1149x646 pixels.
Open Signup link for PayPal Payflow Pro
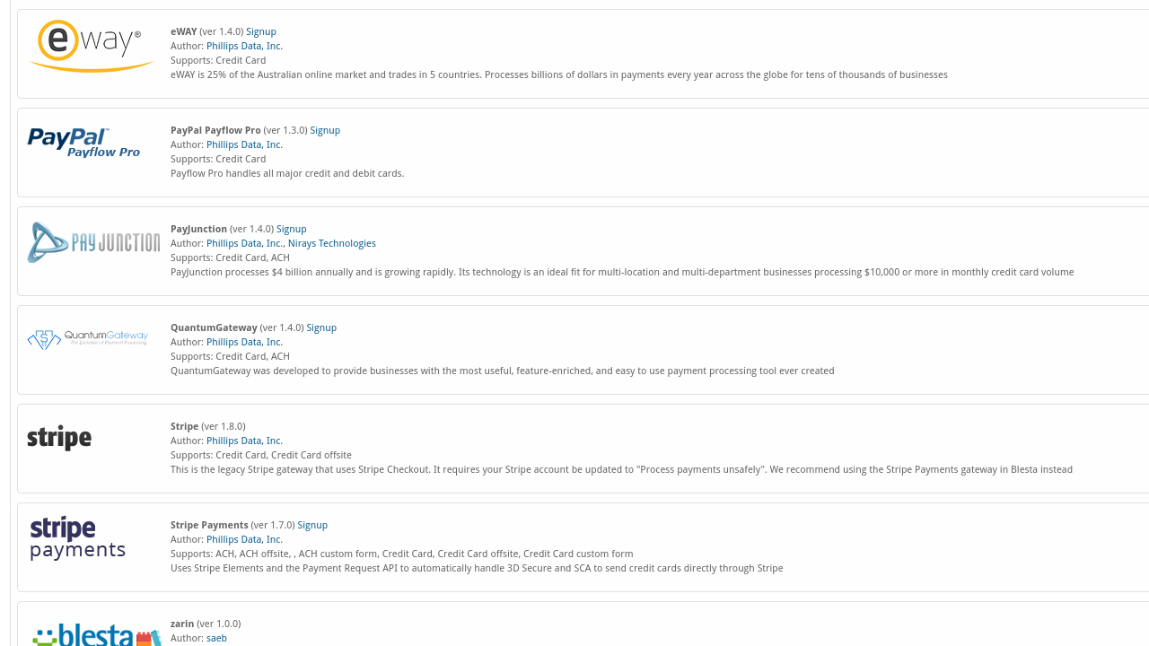(325, 130)
